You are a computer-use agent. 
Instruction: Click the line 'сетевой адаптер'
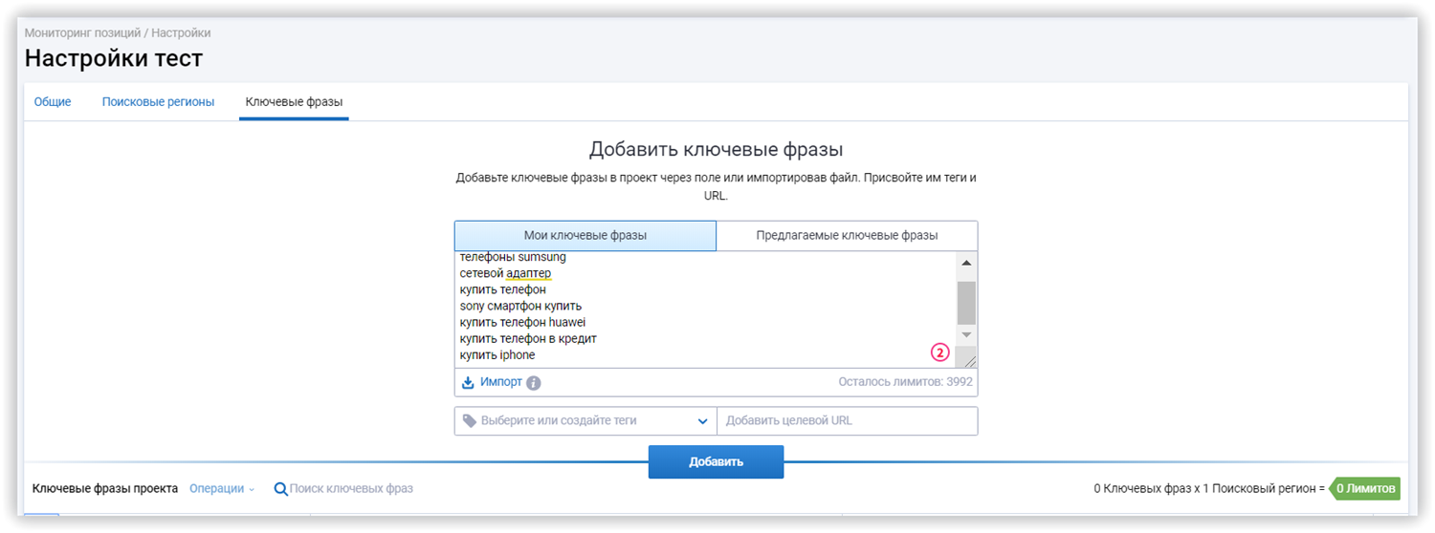(x=505, y=273)
